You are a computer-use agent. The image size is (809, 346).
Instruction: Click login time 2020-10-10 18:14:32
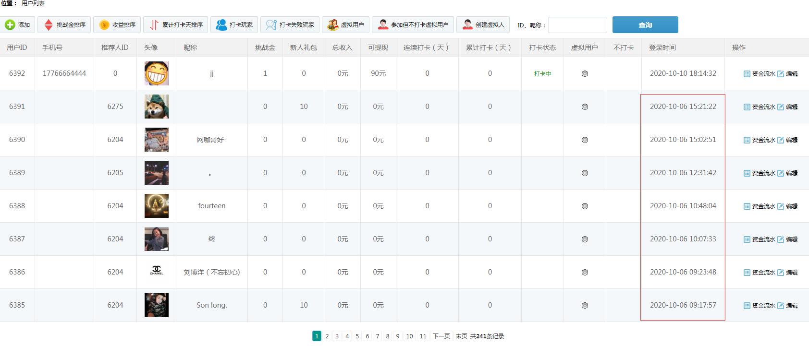[x=683, y=73]
